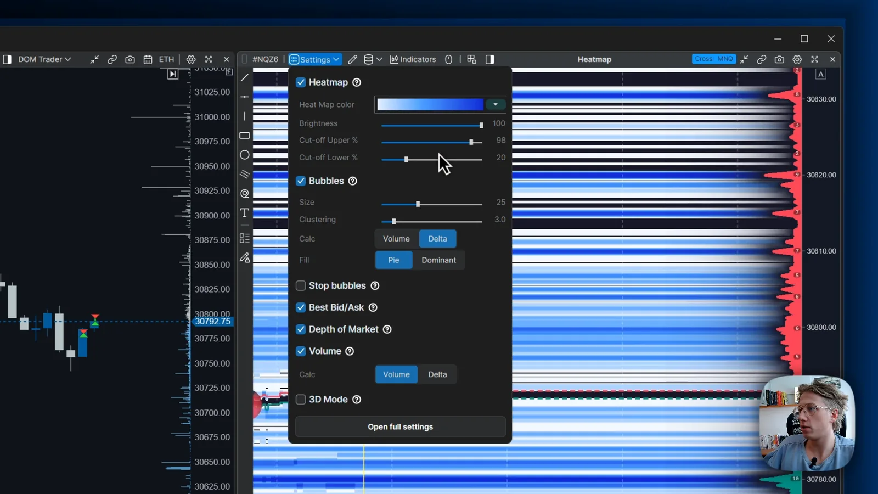The width and height of the screenshot is (878, 494).
Task: Click the mouse mode icon beside Indicators
Action: click(x=448, y=59)
